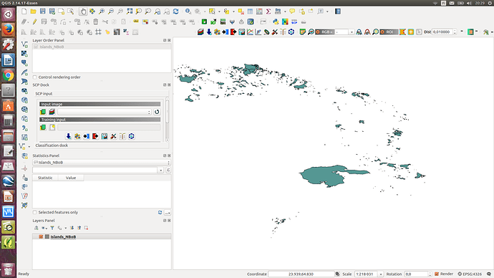Select the Identify Features tool

tap(188, 11)
